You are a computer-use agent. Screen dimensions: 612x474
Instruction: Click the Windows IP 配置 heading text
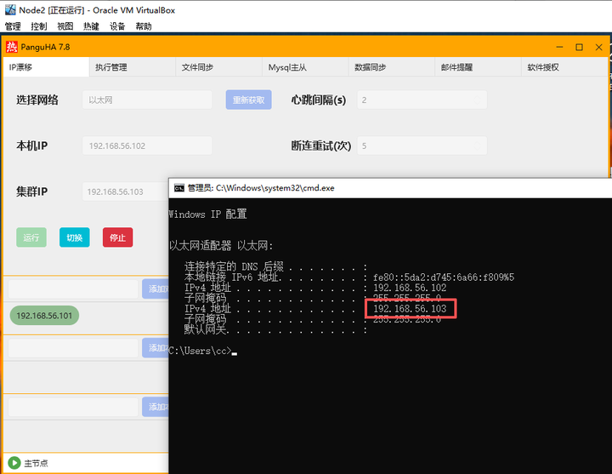pyautogui.click(x=207, y=214)
